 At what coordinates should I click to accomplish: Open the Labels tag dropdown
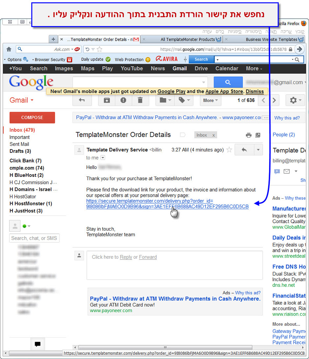(184, 100)
